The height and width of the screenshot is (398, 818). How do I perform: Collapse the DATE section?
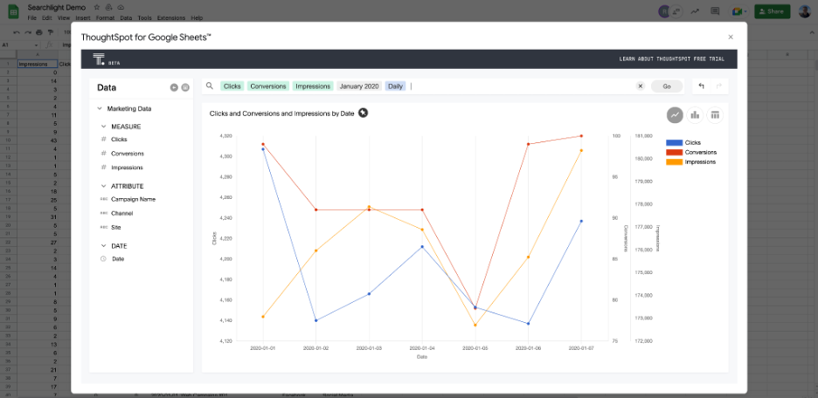tap(103, 246)
